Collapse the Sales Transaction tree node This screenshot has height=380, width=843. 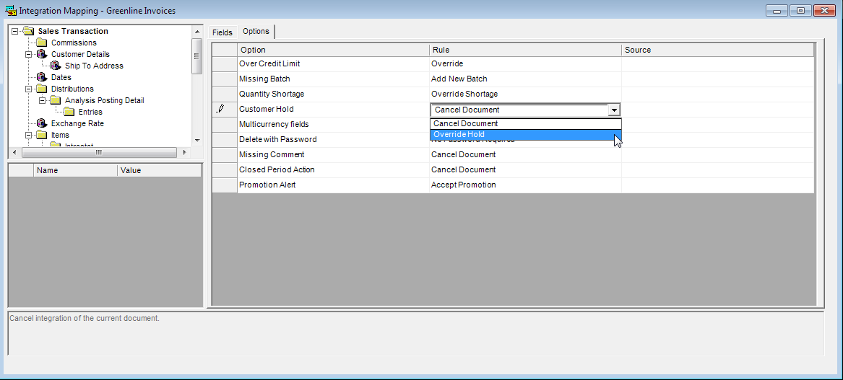pyautogui.click(x=14, y=31)
